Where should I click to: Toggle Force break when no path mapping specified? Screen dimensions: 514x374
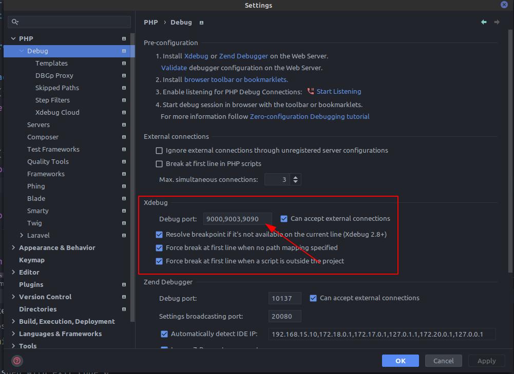tap(159, 247)
